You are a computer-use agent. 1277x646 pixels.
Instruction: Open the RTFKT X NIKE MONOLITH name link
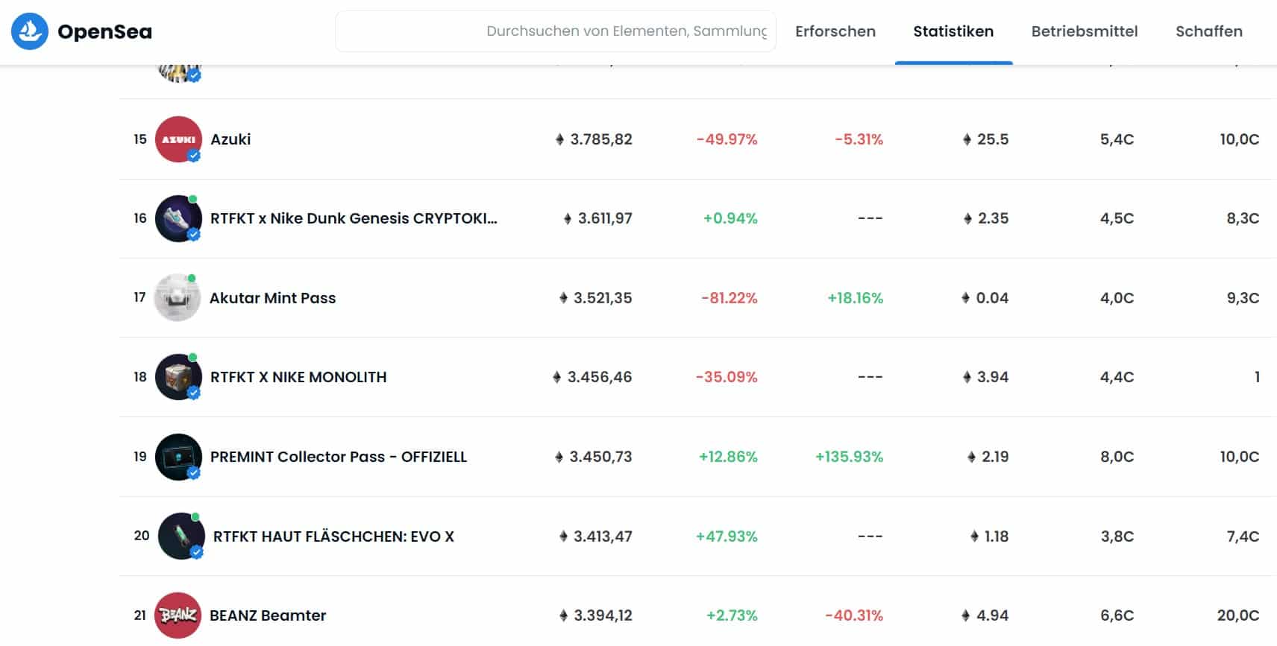[298, 377]
